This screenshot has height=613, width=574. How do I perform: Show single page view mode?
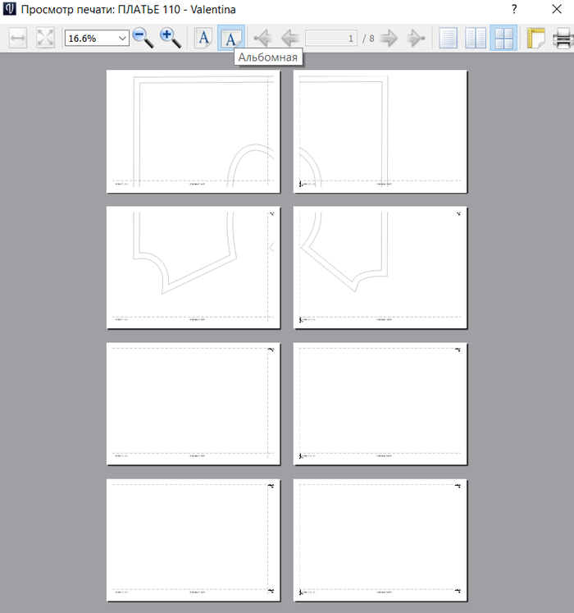pyautogui.click(x=449, y=39)
